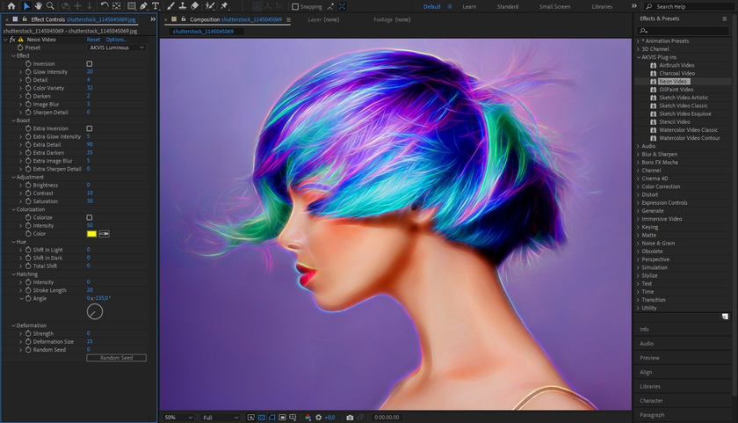Click the exposure value +0,0

click(x=329, y=418)
